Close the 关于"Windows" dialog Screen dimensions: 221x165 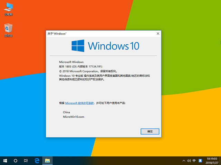[x=158, y=34]
